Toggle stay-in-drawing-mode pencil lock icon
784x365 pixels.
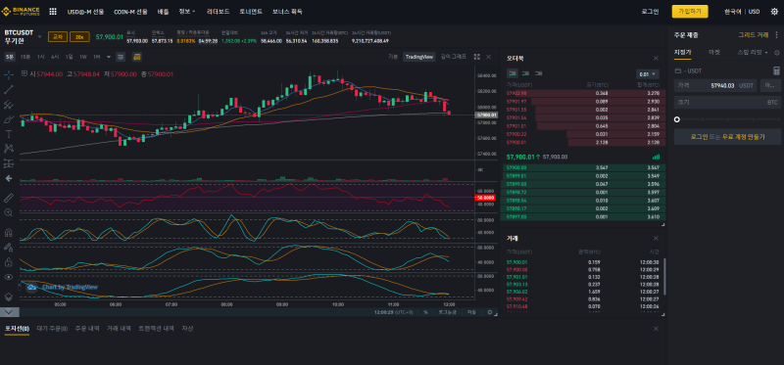coord(9,247)
